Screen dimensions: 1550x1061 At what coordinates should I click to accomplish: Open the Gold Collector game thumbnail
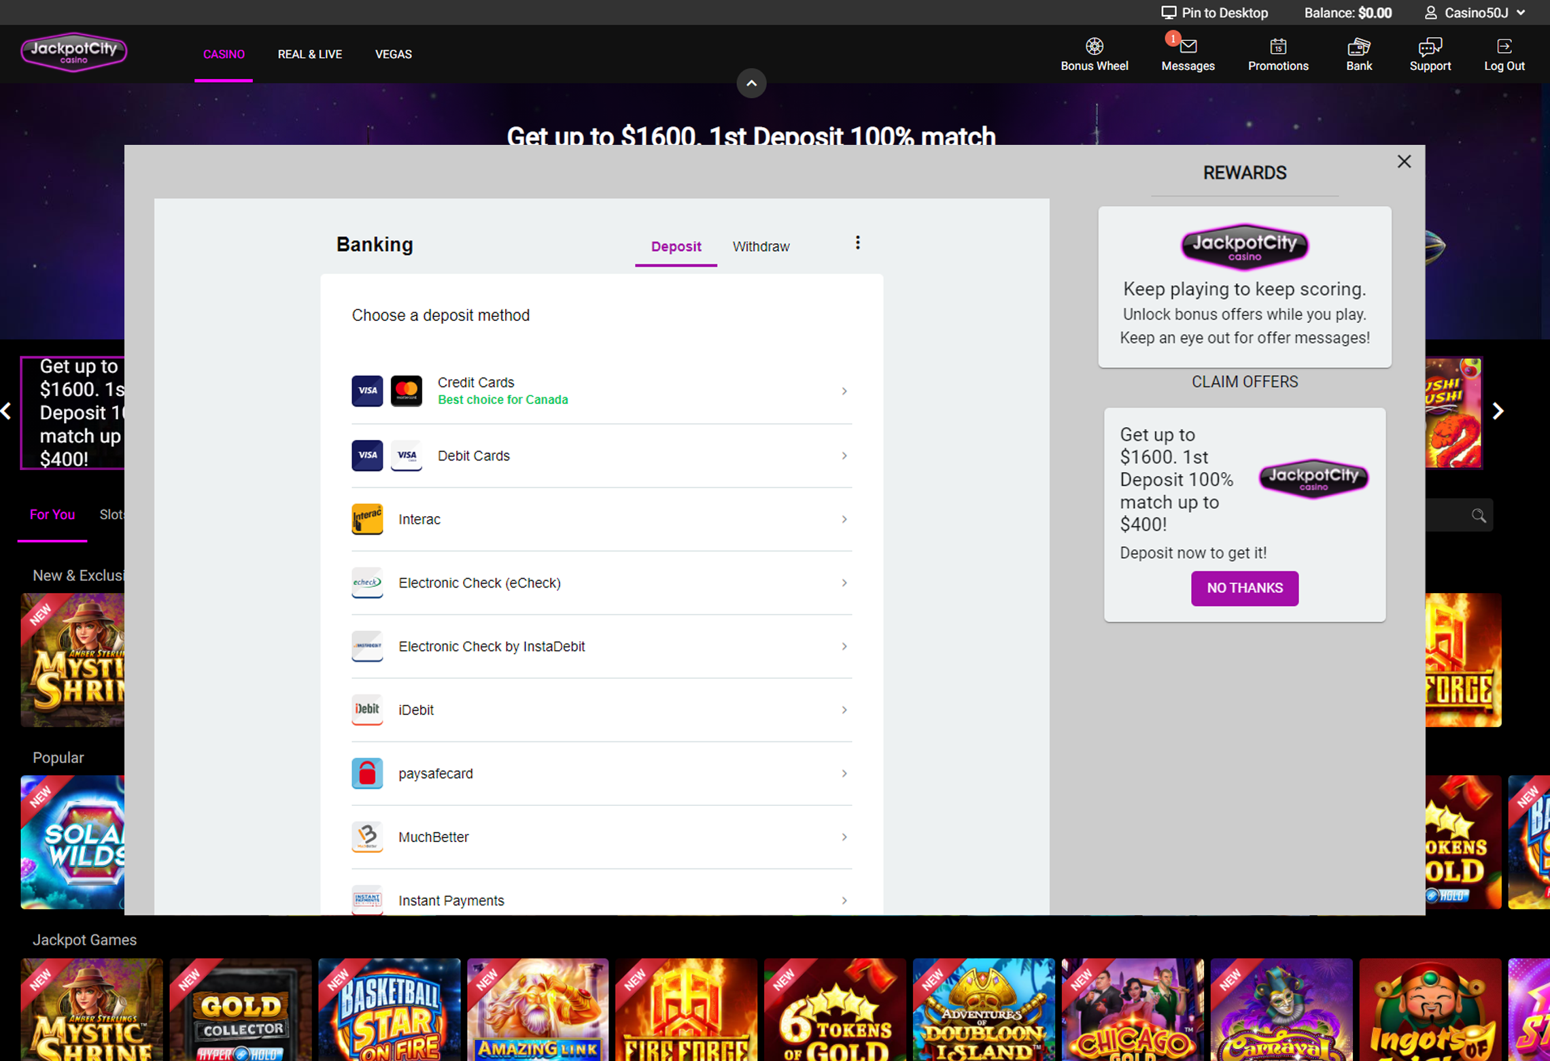(240, 1009)
